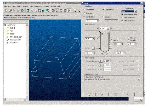Choose the Clearance radio button

[103, 17]
